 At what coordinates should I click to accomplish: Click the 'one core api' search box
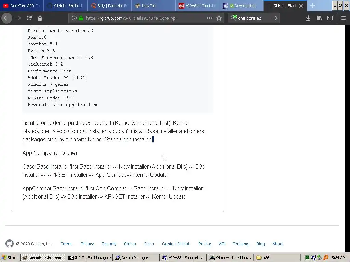click(253, 18)
